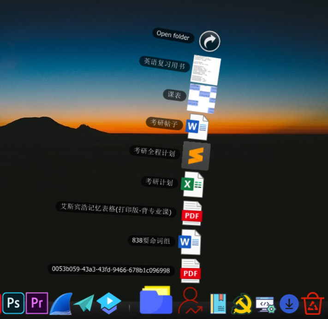Viewport: 328px width, 319px height.
Task: Open the 考研全程计划 Sublime Text file
Action: tap(196, 156)
